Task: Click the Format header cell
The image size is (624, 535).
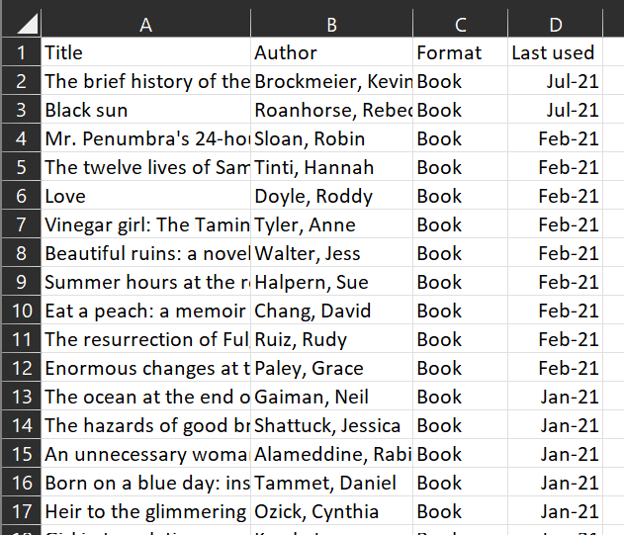Action: coord(461,52)
